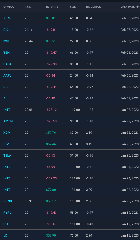Select the $58.90 return for JD
The height and width of the screenshot is (240, 140).
tap(51, 235)
